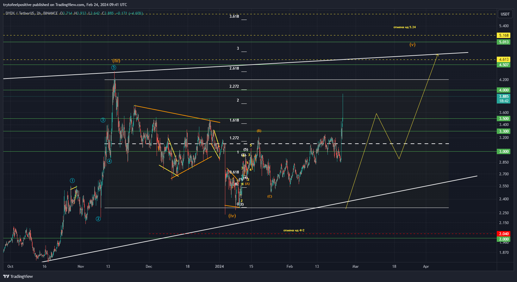Click the +0.171 (+4.60%) change value
The height and width of the screenshot is (282, 517).
(x=130, y=13)
